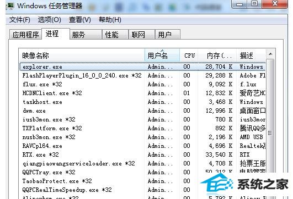Select the explorer.exe process row

[142, 67]
